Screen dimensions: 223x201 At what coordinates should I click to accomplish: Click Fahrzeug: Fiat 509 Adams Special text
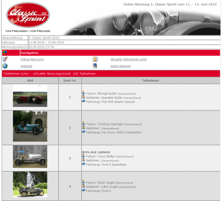pyautogui.click(x=110, y=102)
